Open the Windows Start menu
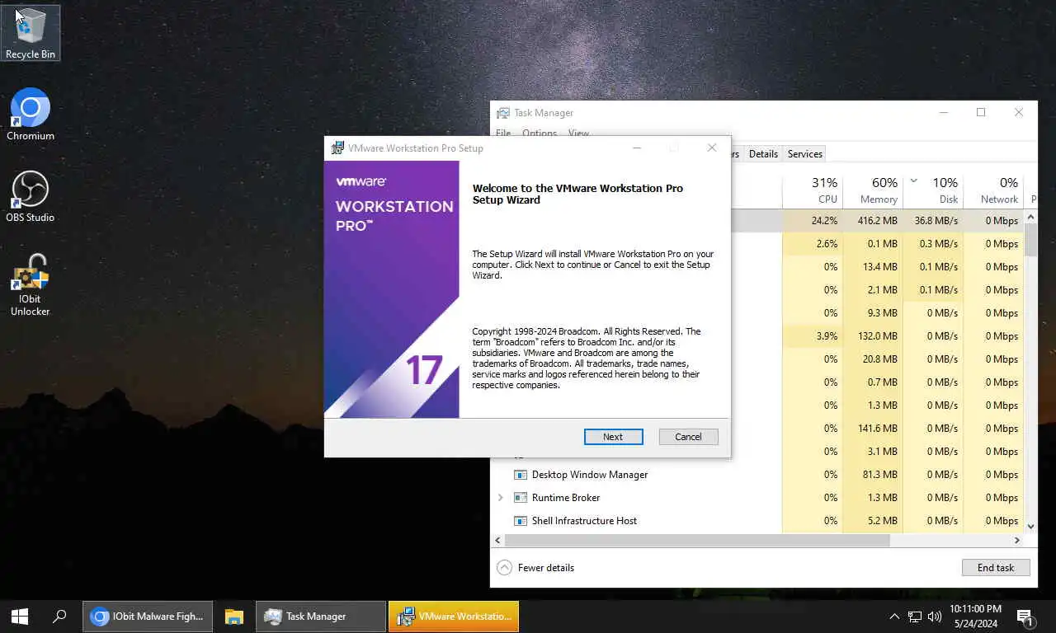 [x=20, y=616]
